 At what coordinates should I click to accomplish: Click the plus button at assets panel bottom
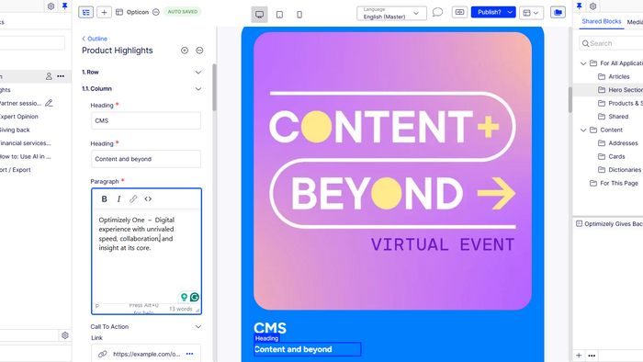coord(579,356)
